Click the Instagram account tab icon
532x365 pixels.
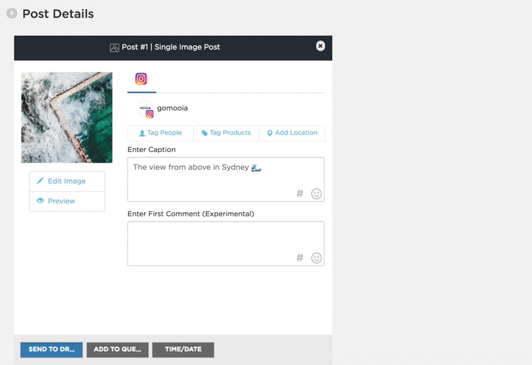point(141,79)
